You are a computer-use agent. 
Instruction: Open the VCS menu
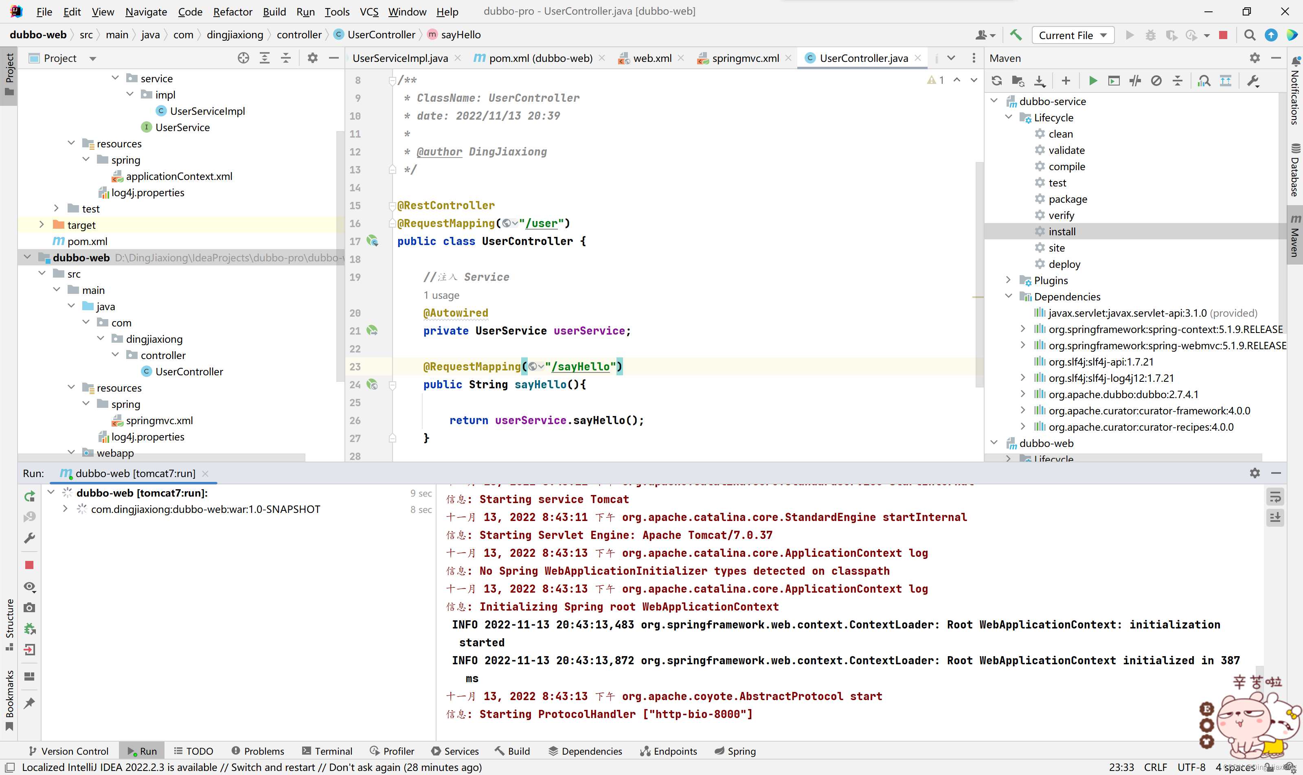point(369,11)
